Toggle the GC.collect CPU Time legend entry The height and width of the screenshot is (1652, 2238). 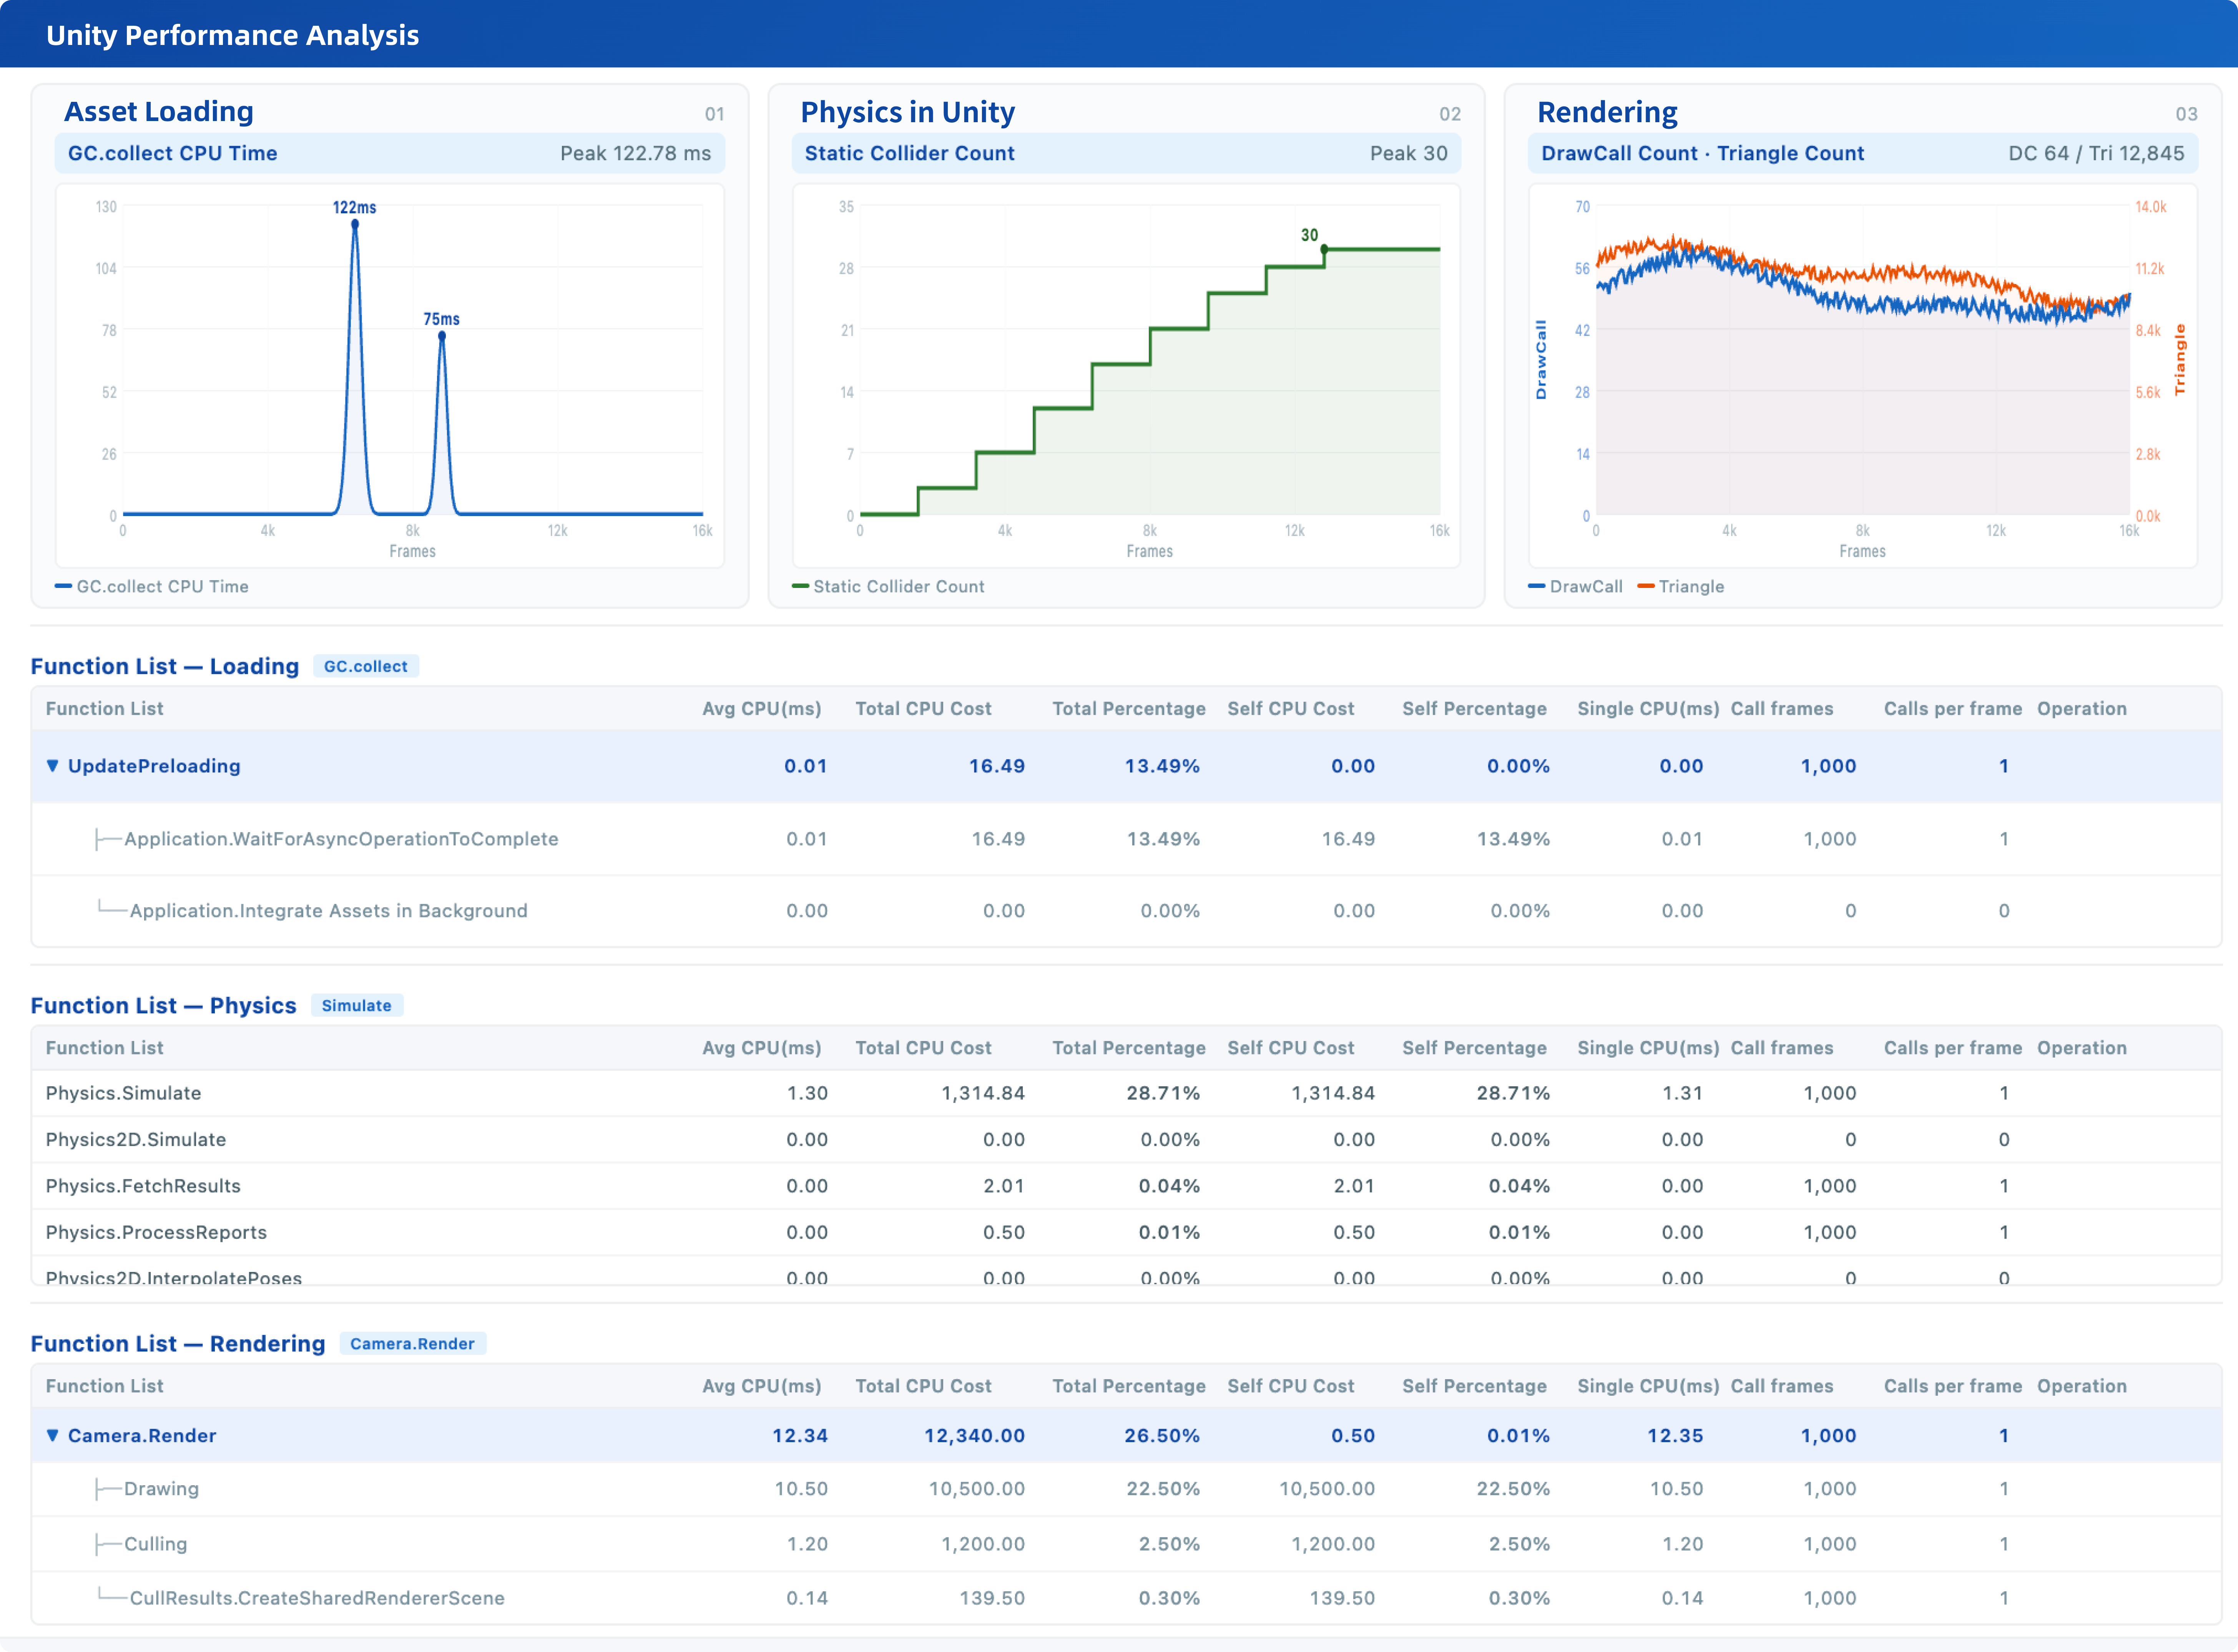[x=151, y=587]
